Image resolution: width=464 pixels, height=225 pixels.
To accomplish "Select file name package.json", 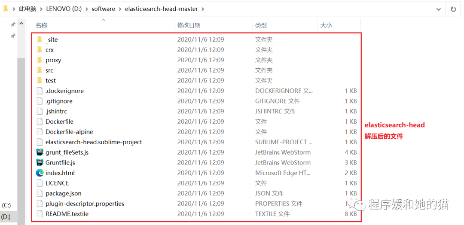I will [63, 193].
